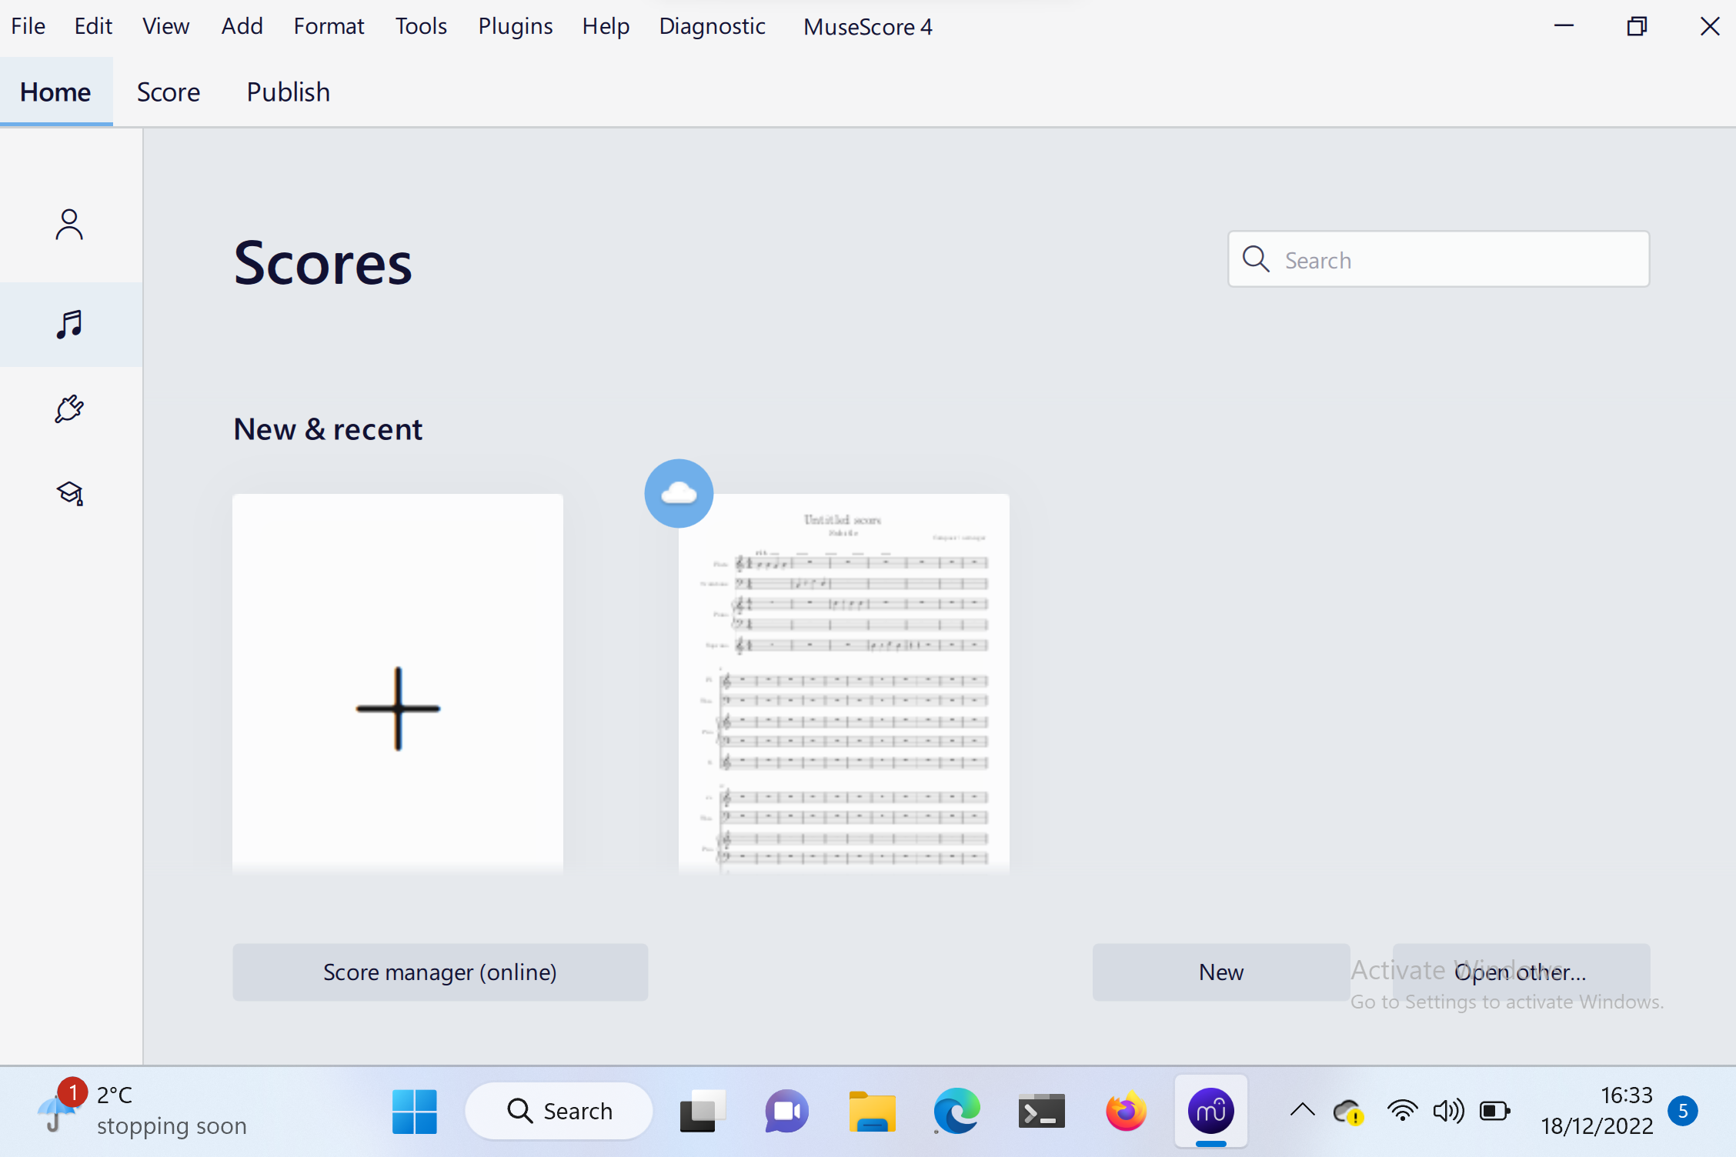The height and width of the screenshot is (1157, 1736).
Task: Open the Plugins plug icon in sidebar
Action: coord(69,408)
